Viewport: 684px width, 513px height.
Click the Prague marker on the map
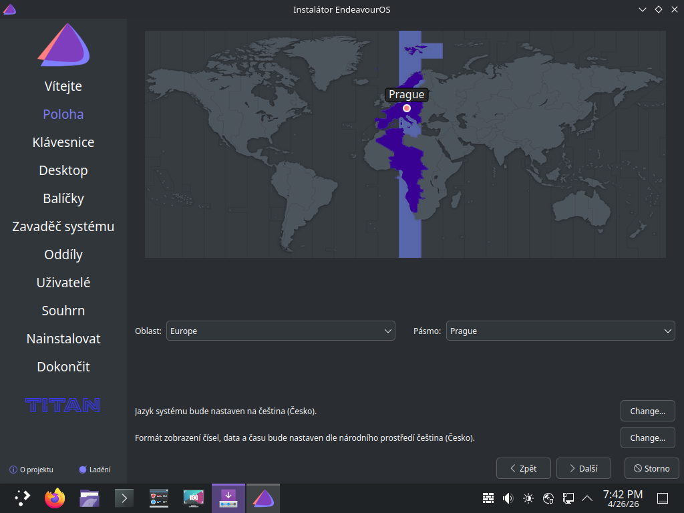406,108
